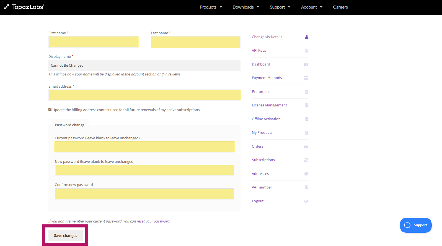Image resolution: width=442 pixels, height=246 pixels.
Task: Click the document icon beside VAT number
Action: 307,187
